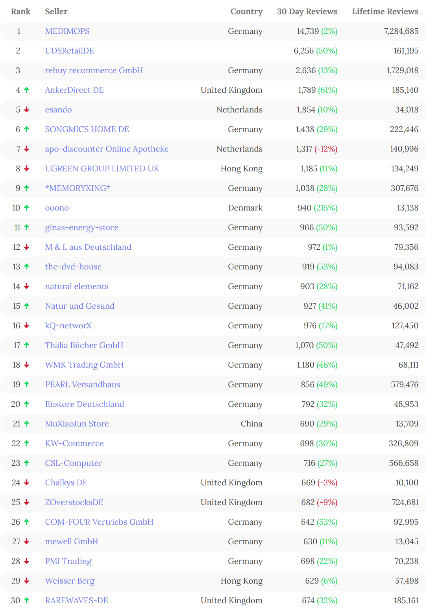Click the up arrow beside rank 19
This screenshot has width=425, height=610.
[27, 384]
